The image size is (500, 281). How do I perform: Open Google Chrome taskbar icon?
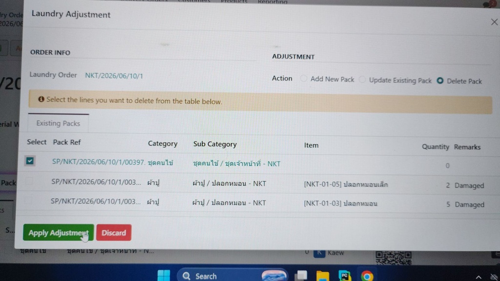[x=367, y=276]
